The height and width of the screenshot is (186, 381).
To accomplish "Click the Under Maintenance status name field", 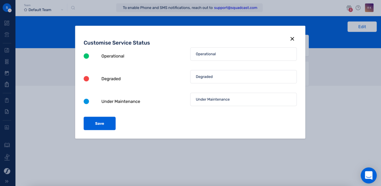I will pyautogui.click(x=243, y=99).
